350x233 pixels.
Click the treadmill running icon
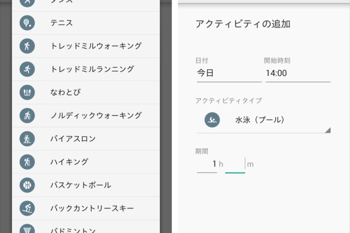(27, 69)
